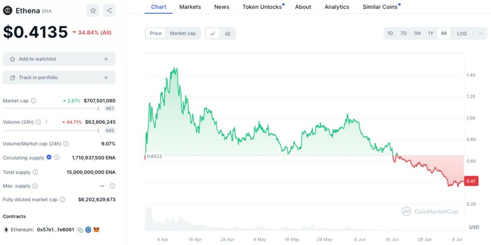Viewport: 491px width, 245px height.
Task: Click the share icon beside Ethena
Action: pyautogui.click(x=109, y=11)
